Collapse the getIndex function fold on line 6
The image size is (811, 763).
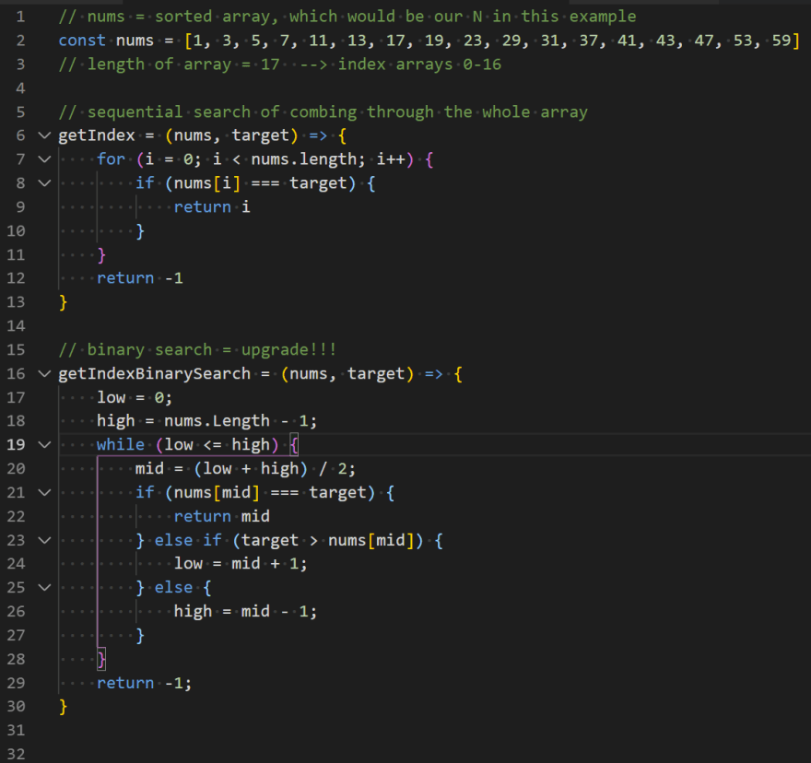tap(45, 135)
